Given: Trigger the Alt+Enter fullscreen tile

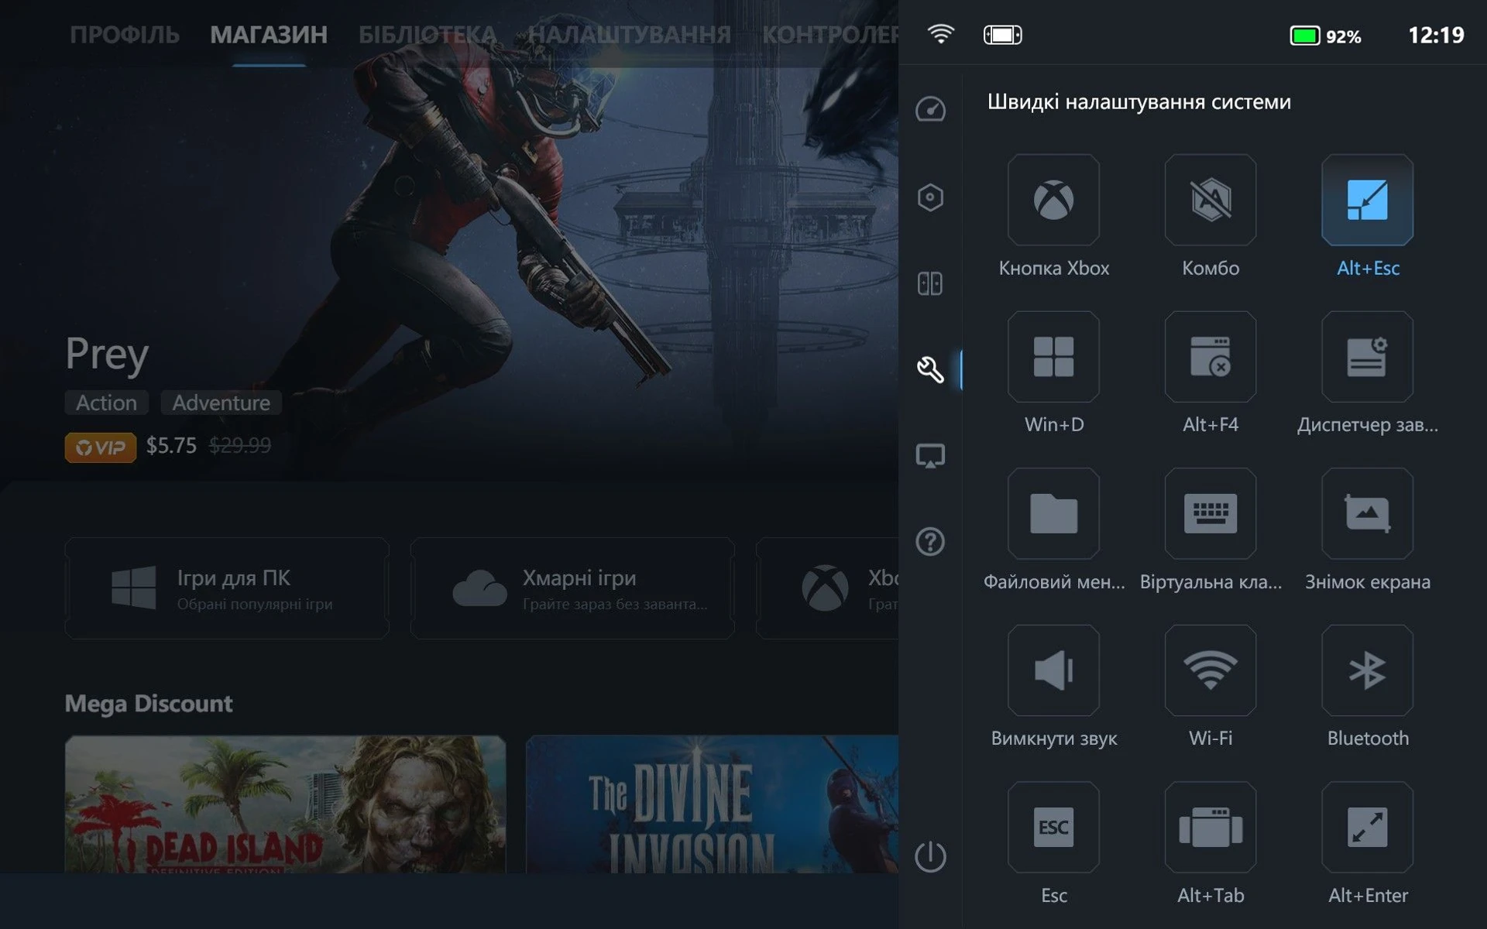Looking at the screenshot, I should [x=1368, y=827].
